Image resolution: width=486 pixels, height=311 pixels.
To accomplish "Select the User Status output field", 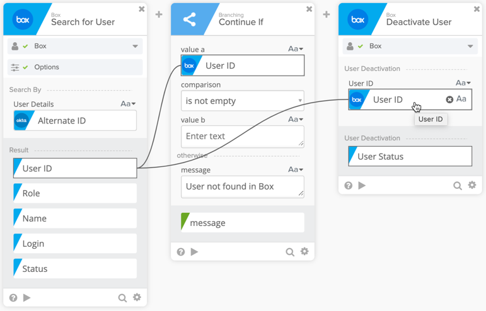I will (410, 156).
